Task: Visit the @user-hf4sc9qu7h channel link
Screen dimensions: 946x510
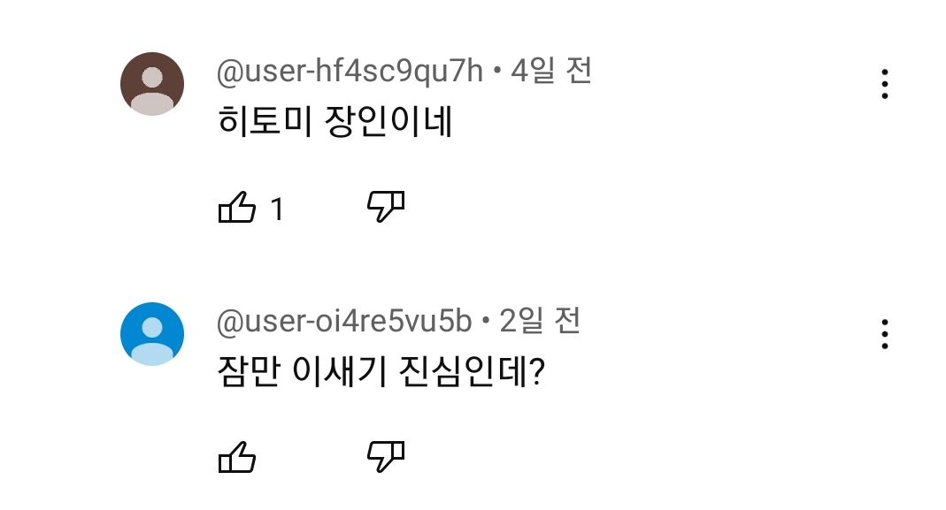Action: point(350,72)
